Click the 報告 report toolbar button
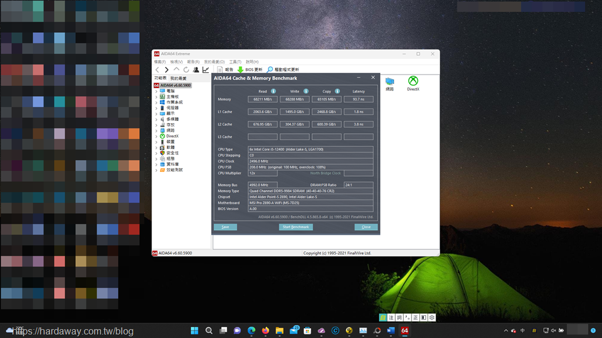The image size is (602, 338). coord(225,69)
